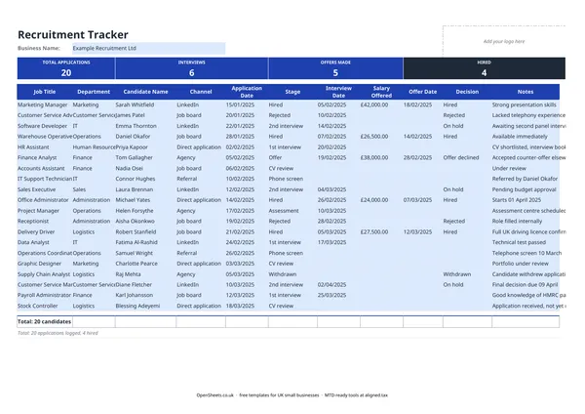The width and height of the screenshot is (585, 414).
Task: Click the 'Candidate Name' column header
Action: click(x=145, y=92)
